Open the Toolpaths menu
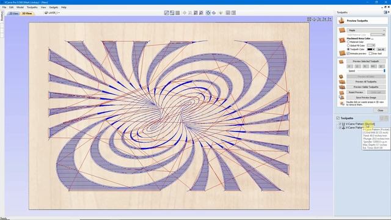The height and width of the screenshot is (220, 391). pos(32,7)
